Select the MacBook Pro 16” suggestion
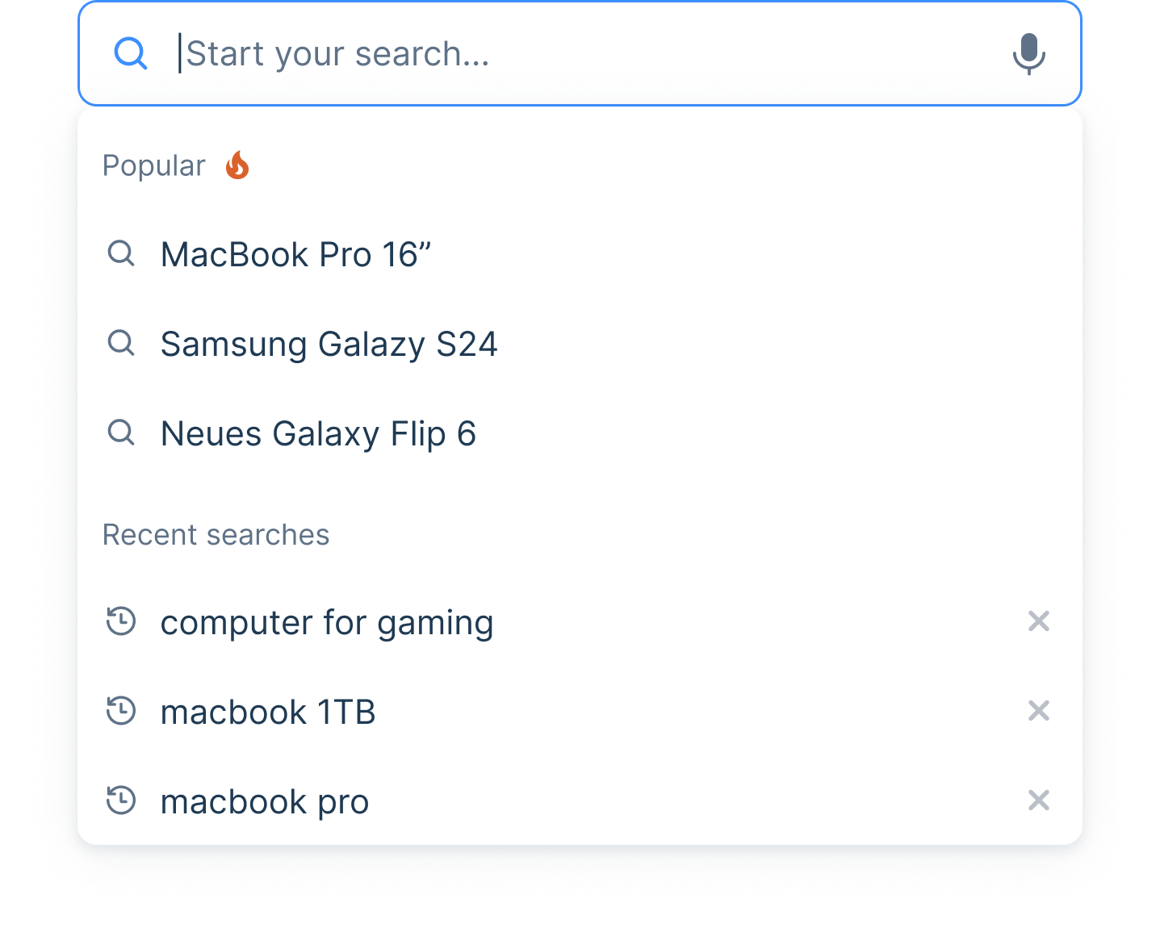This screenshot has width=1160, height=932. tap(295, 255)
